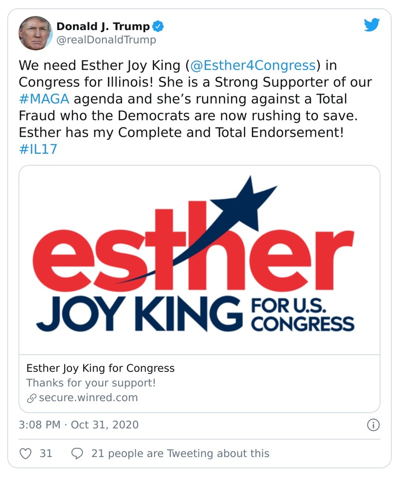The height and width of the screenshot is (478, 400).
Task: Open the Donald J. Trump display name
Action: pyautogui.click(x=103, y=26)
